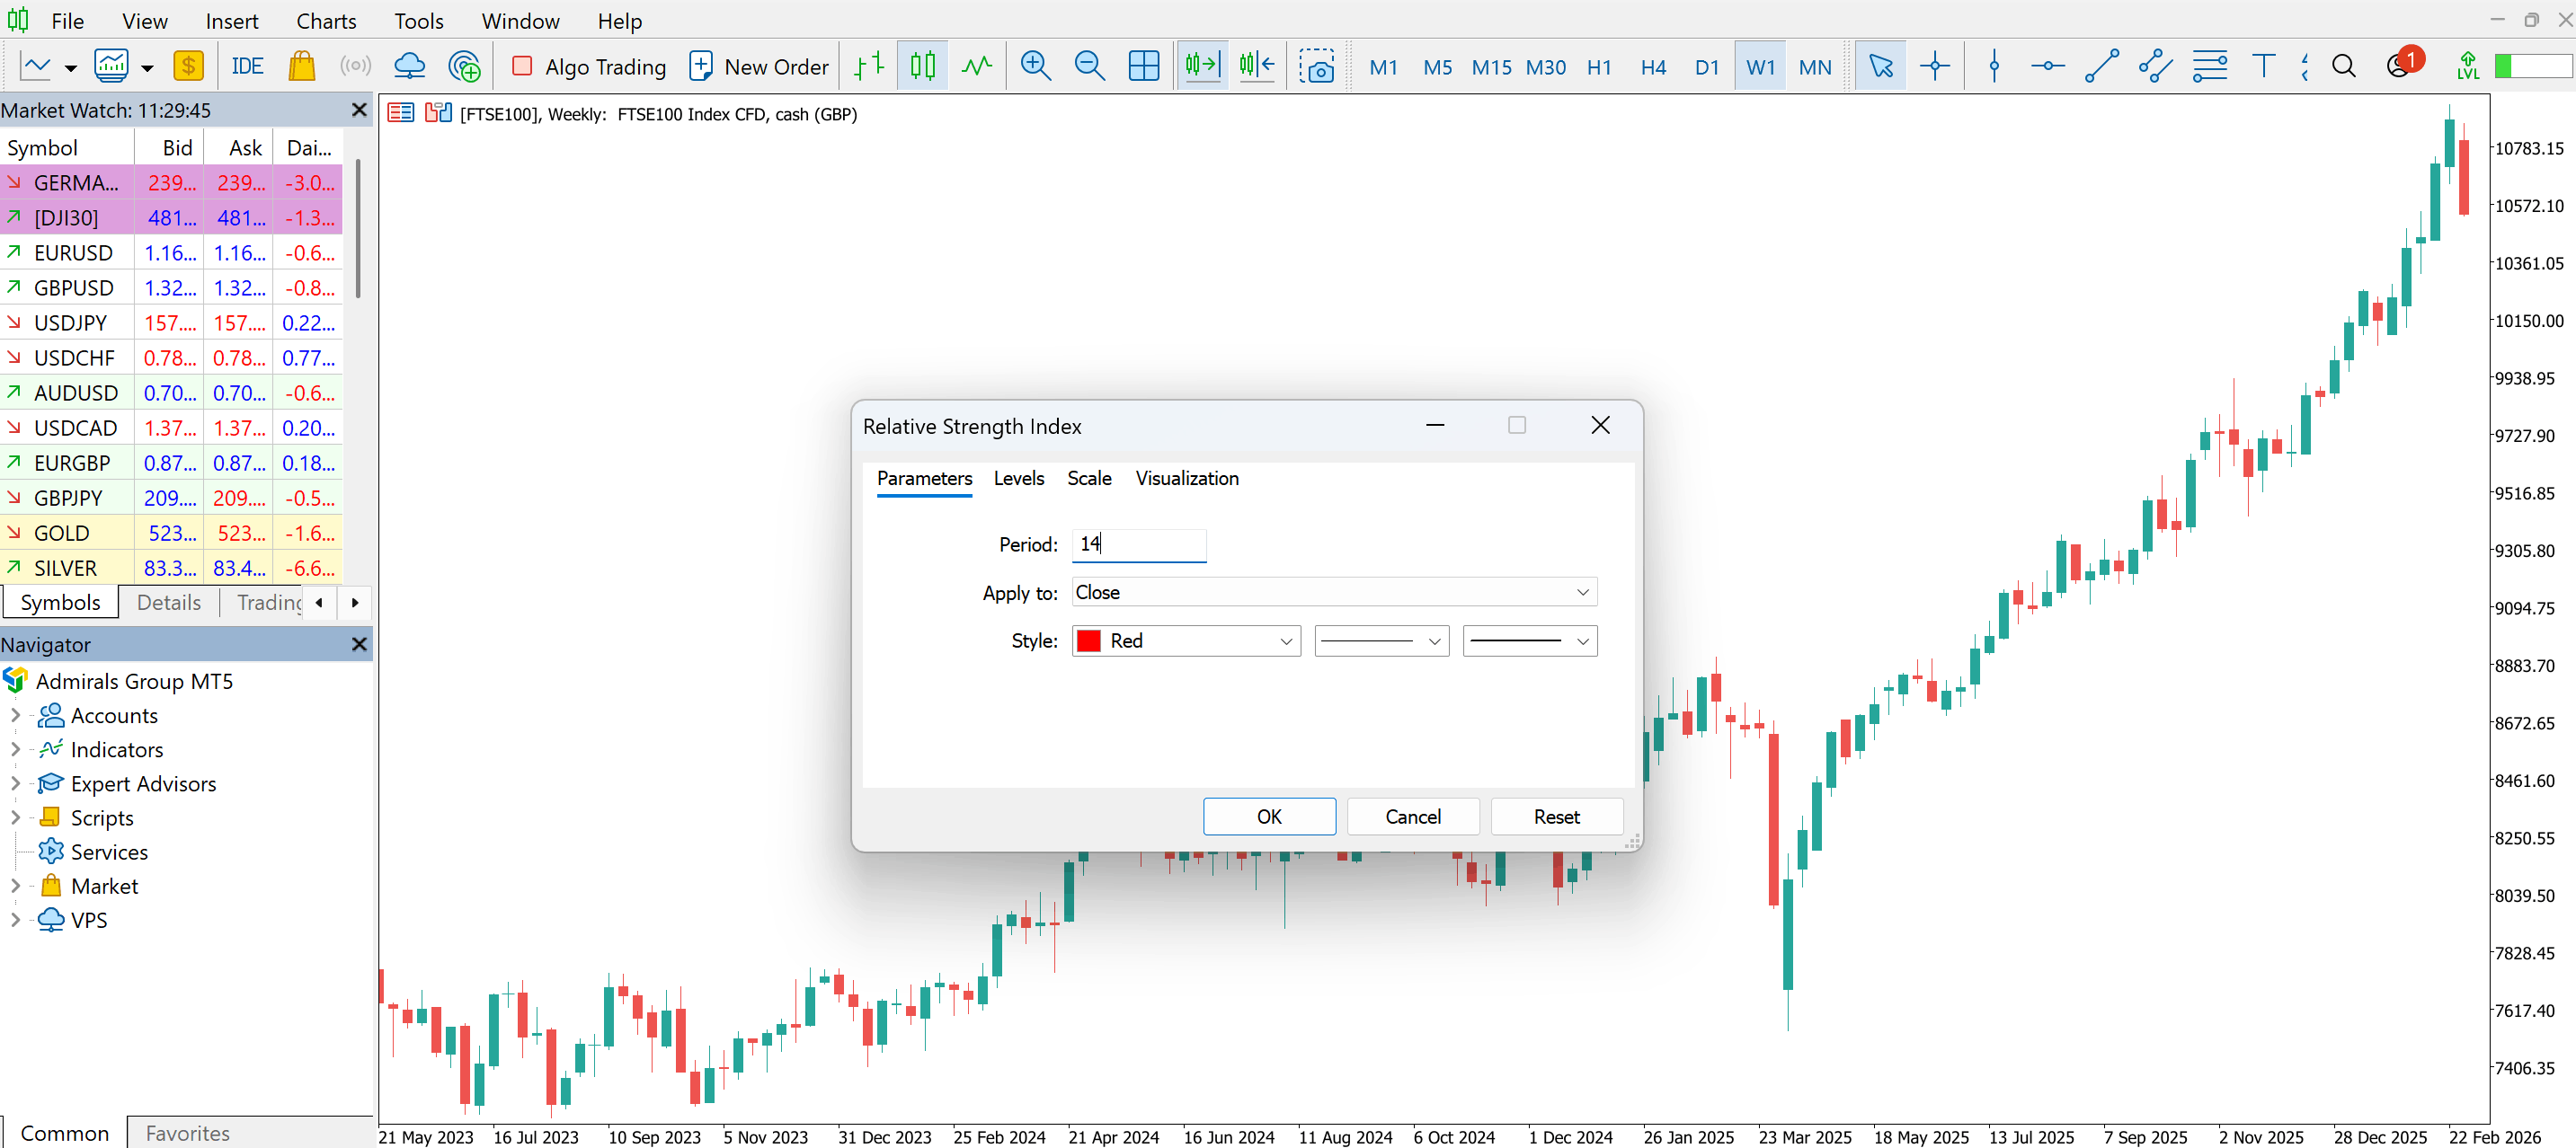
Task: Draw a trendline
Action: pos(2102,67)
